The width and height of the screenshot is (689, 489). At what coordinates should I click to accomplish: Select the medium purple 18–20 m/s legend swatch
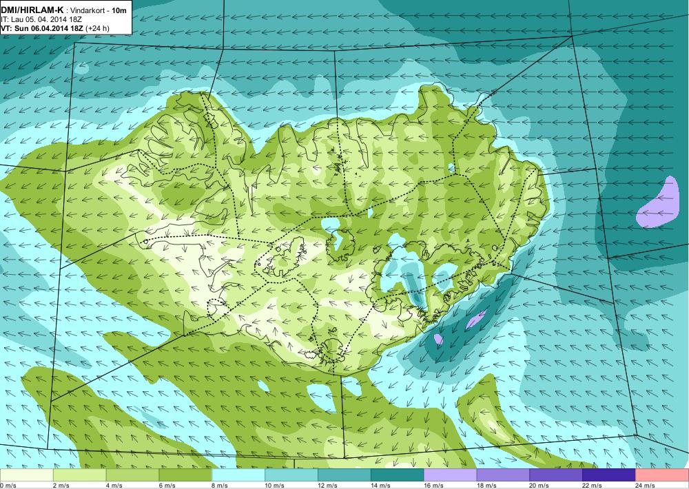pyautogui.click(x=503, y=475)
